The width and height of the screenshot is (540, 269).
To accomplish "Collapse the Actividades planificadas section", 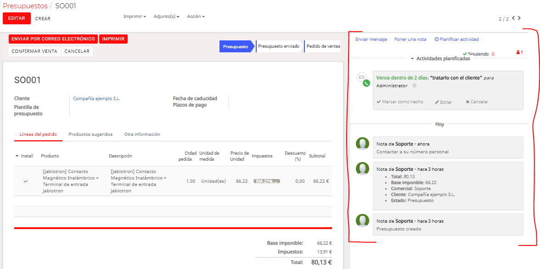I will coord(440,59).
